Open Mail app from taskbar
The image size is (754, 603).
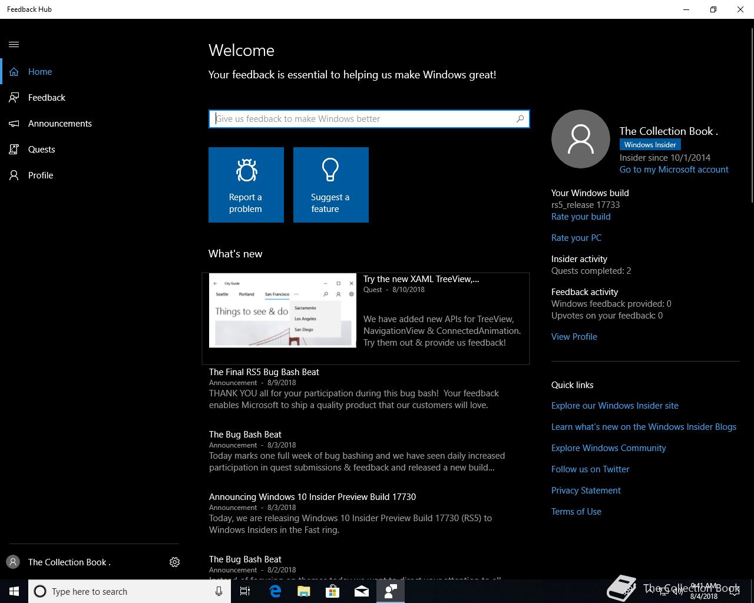(x=362, y=591)
